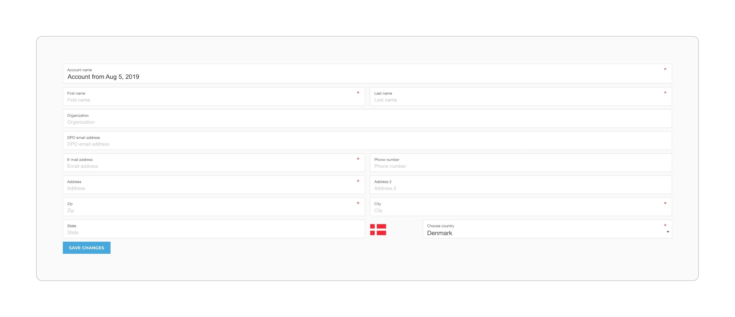
Task: Click the Denmark flag icon
Action: (x=378, y=230)
